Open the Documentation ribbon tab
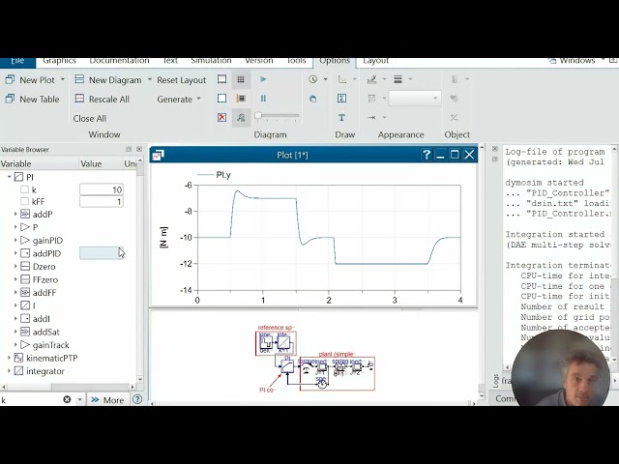 [x=119, y=60]
